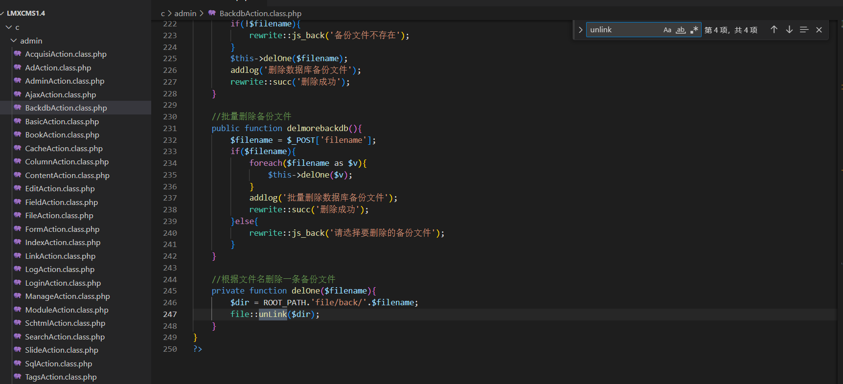The image size is (843, 384).
Task: Open SqlAction.class.php file
Action: pos(58,363)
